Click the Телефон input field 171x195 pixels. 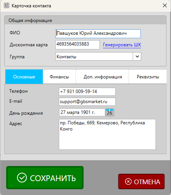[x=87, y=92]
